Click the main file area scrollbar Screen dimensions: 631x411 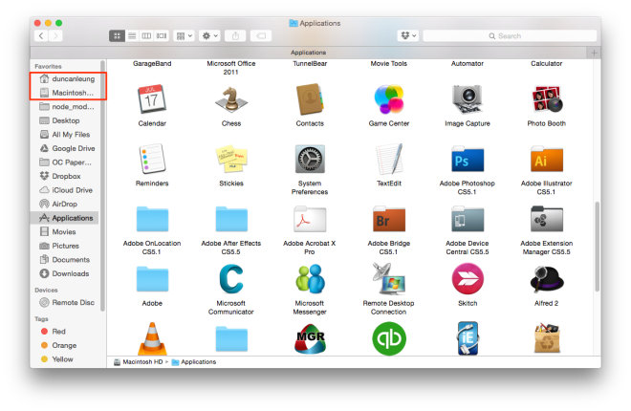tap(598, 246)
